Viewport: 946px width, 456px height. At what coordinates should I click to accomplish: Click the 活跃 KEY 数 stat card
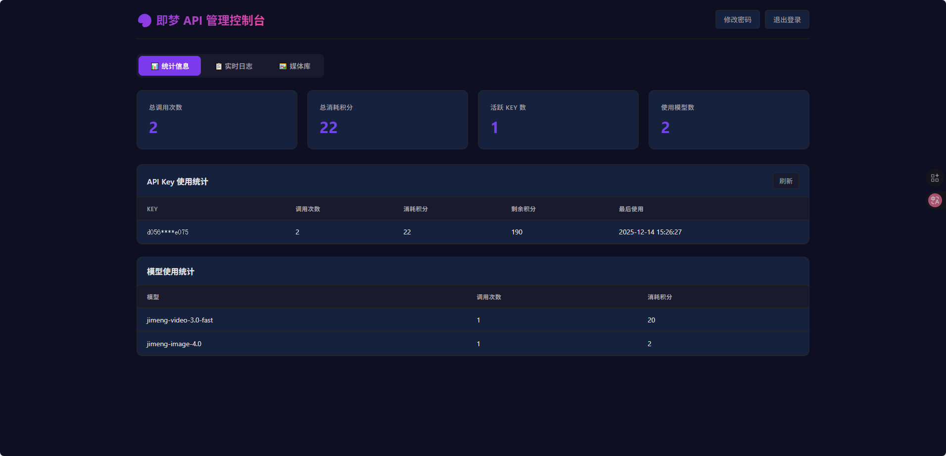[558, 120]
